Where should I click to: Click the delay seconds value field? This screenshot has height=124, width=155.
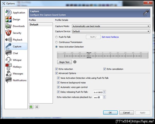pos(98,92)
